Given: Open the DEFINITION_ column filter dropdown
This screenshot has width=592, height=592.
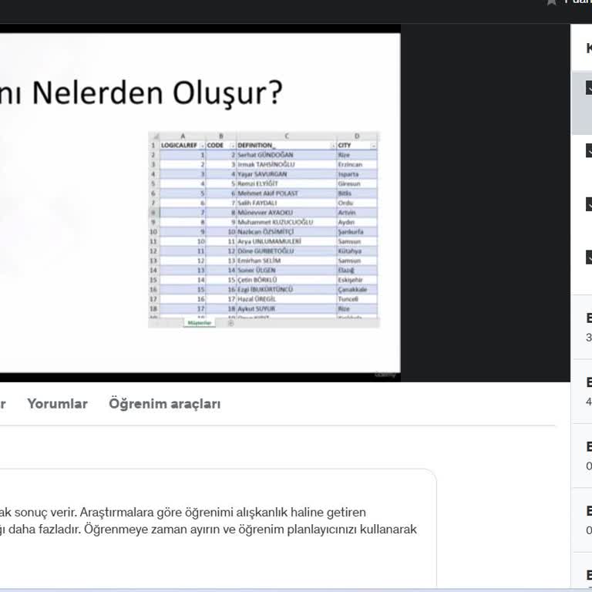Looking at the screenshot, I should tap(333, 146).
